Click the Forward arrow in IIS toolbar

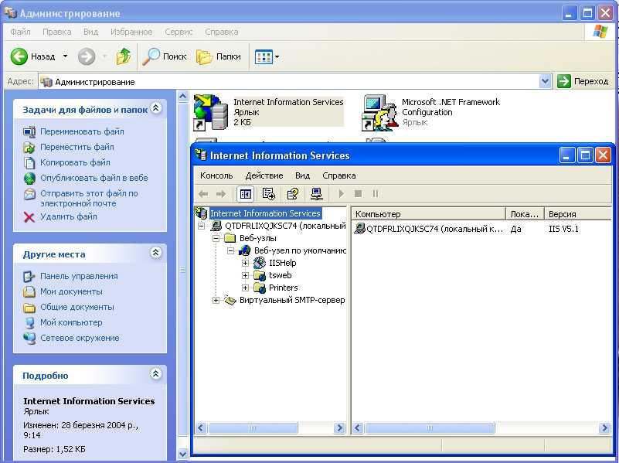pyautogui.click(x=221, y=194)
